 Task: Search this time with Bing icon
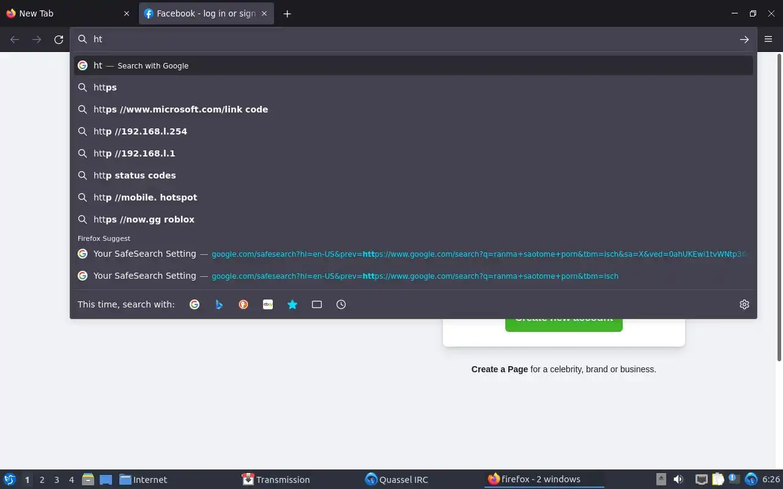[219, 304]
